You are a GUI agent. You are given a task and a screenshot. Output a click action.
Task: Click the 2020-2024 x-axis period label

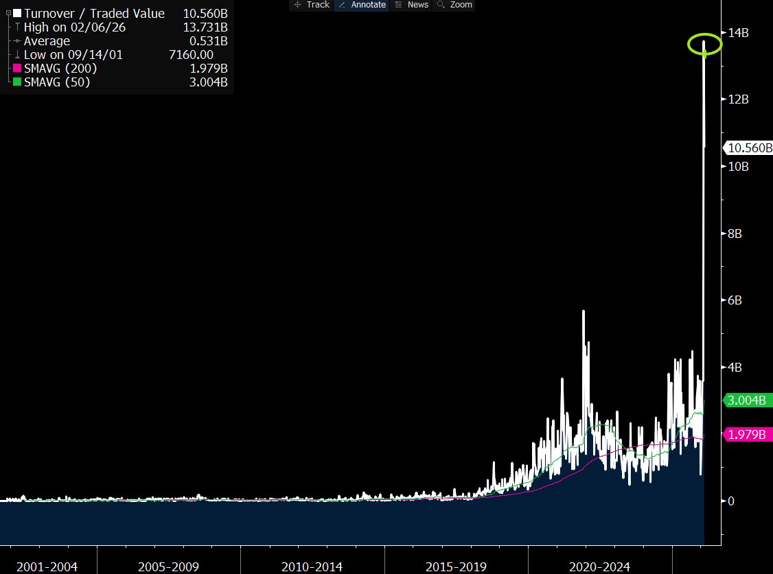click(x=599, y=567)
